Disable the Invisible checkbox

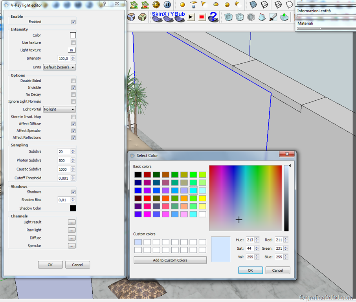[73, 88]
